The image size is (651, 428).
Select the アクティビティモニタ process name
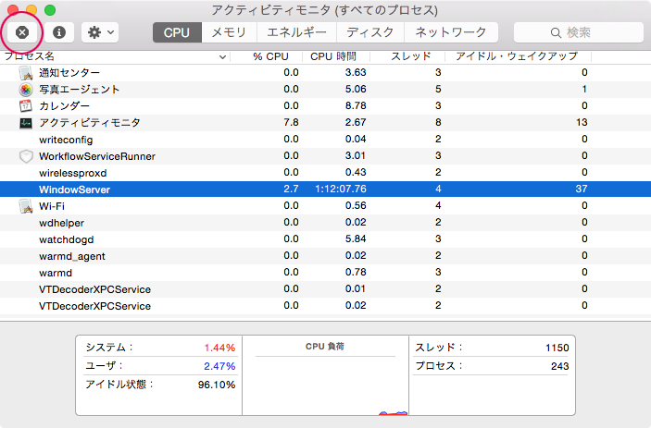[x=90, y=123]
